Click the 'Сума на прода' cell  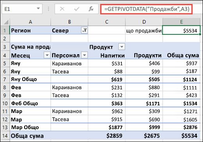(x=30, y=47)
